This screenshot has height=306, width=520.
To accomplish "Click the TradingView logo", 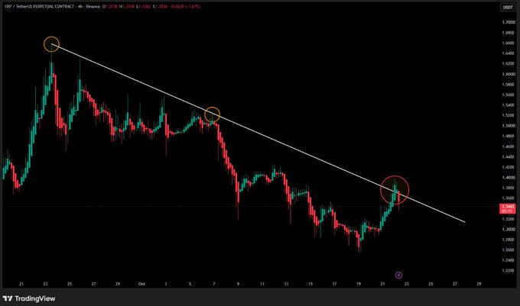I will [29, 298].
